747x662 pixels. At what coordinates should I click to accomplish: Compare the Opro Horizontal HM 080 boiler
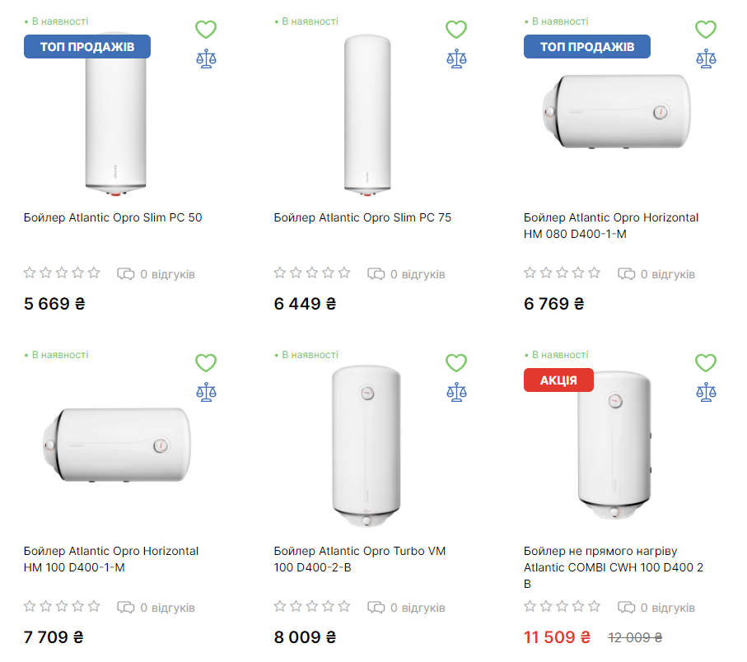706,58
